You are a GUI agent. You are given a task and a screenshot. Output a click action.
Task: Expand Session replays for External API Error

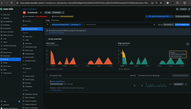(56, 90)
